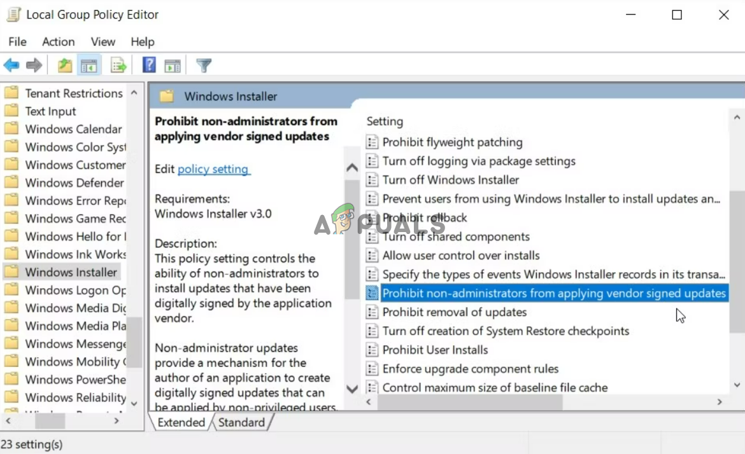Switch to the Standard tab
This screenshot has height=454, width=745.
241,422
